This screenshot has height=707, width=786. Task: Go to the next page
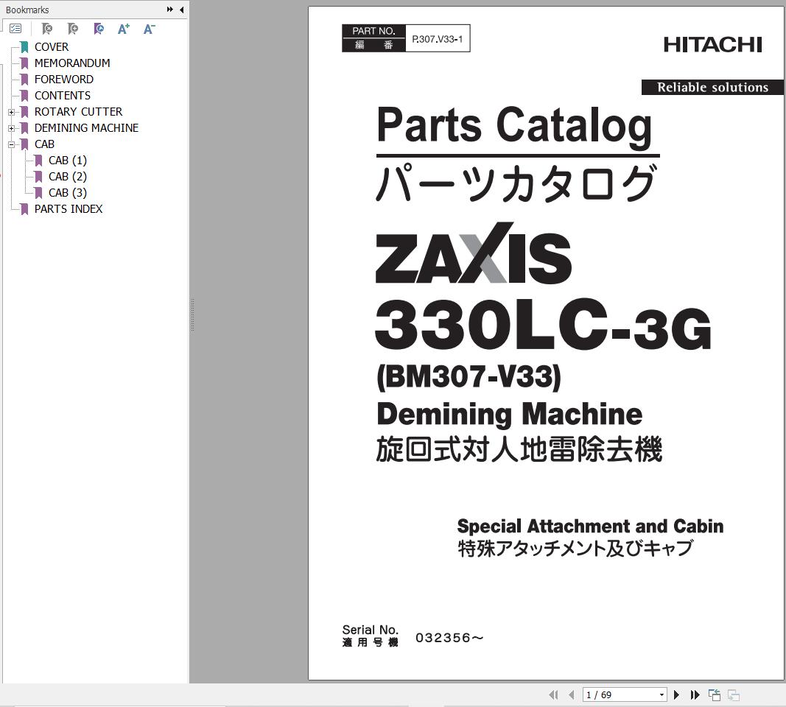677,694
